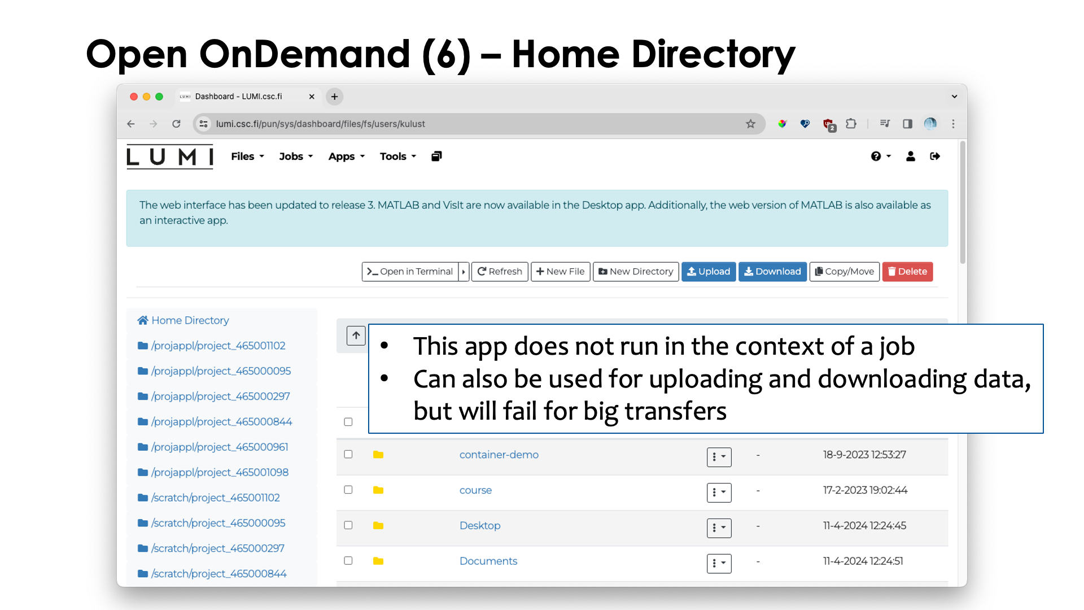The image size is (1084, 610).
Task: Click the sessions icon next to Tools
Action: click(436, 156)
